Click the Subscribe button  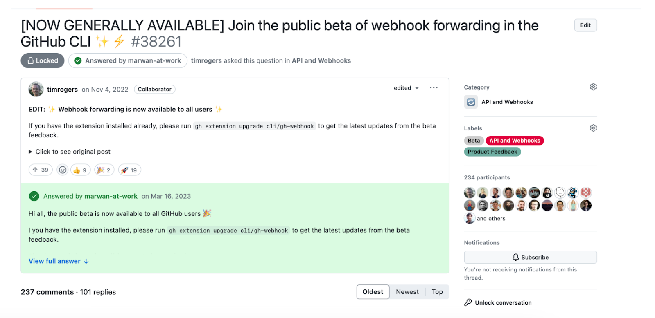[530, 257]
